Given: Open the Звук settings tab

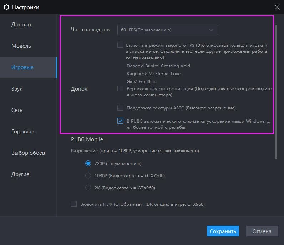Looking at the screenshot, I should click(x=28, y=89).
